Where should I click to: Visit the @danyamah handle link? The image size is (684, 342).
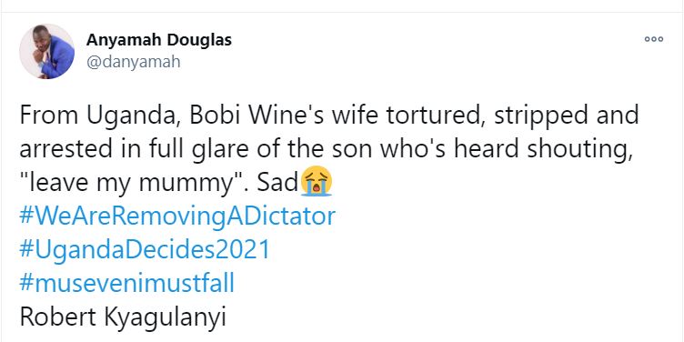[133, 62]
